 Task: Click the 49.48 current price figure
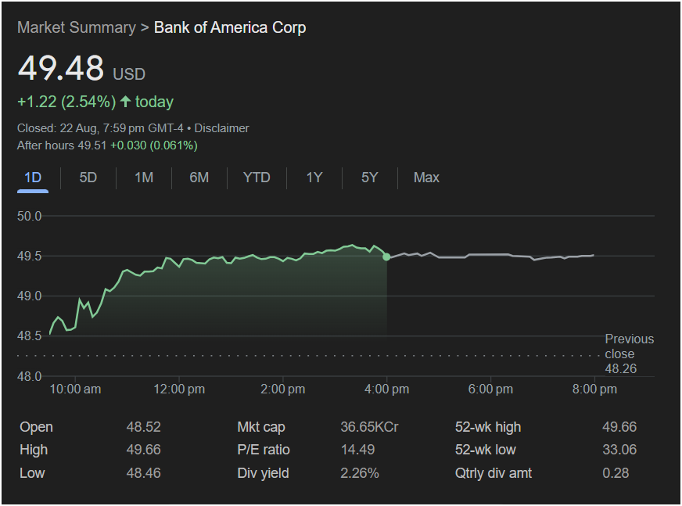tap(61, 69)
